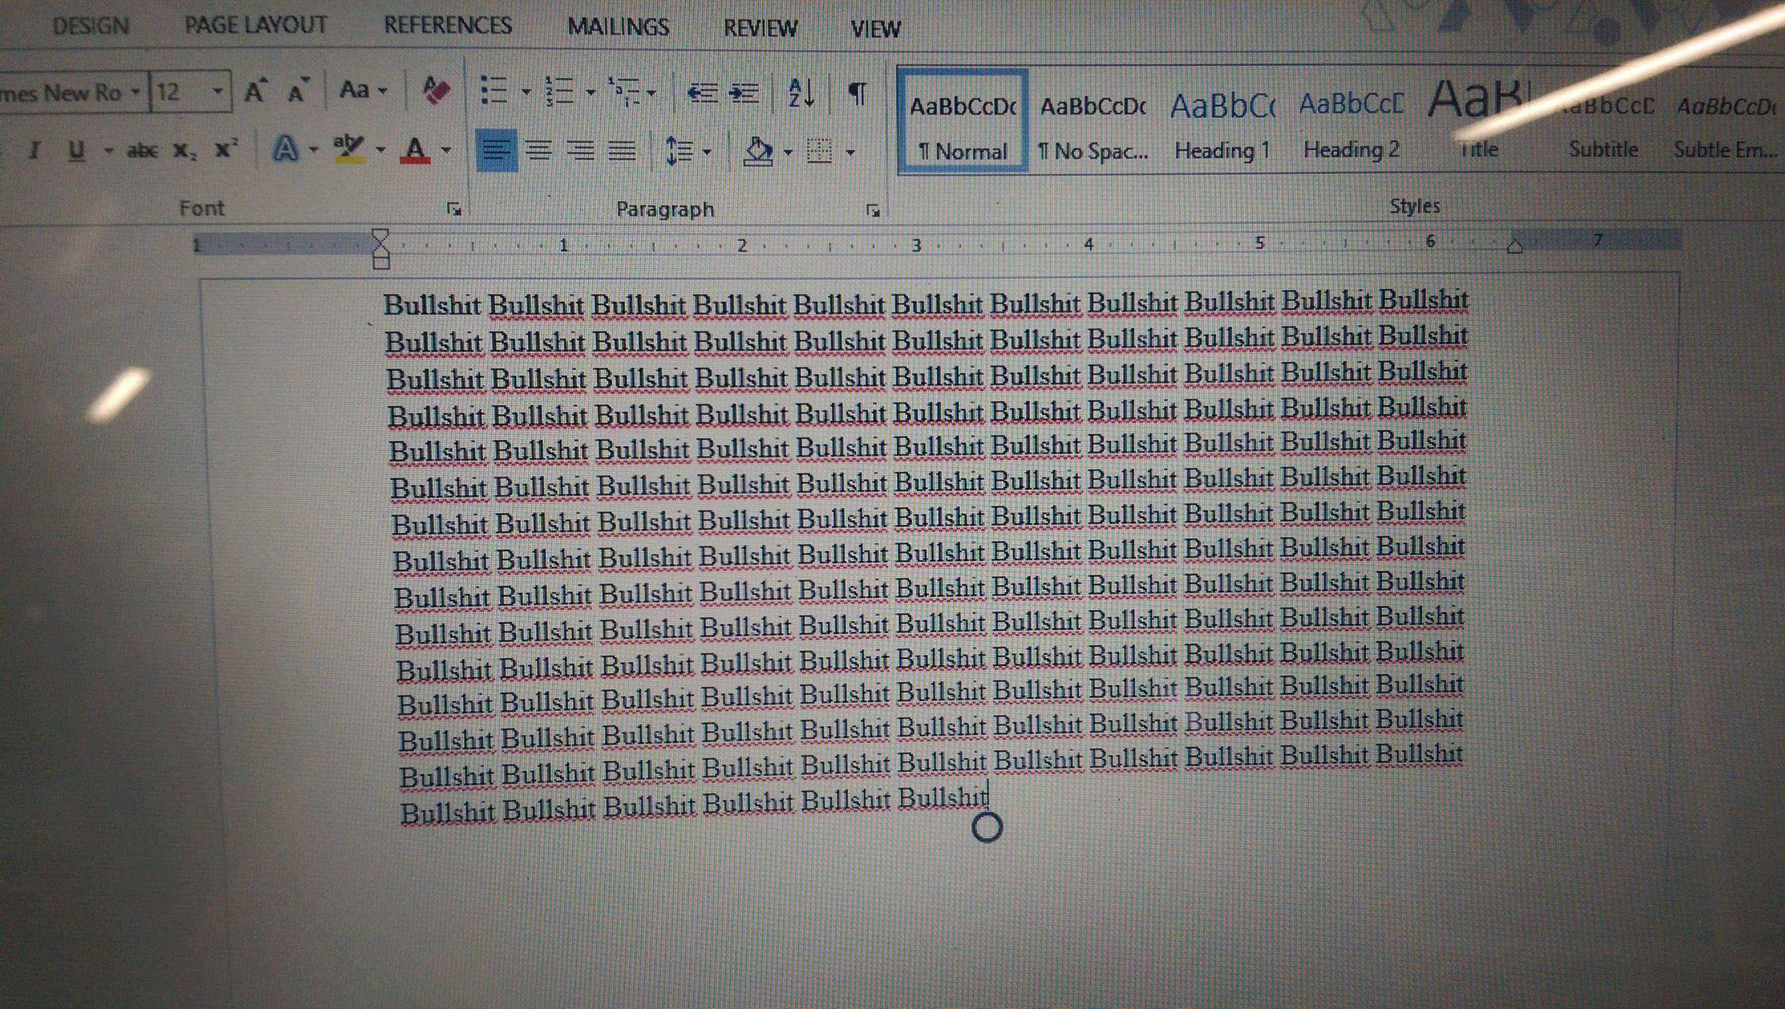Click the Grow Font icon
This screenshot has height=1009, width=1785.
(255, 91)
